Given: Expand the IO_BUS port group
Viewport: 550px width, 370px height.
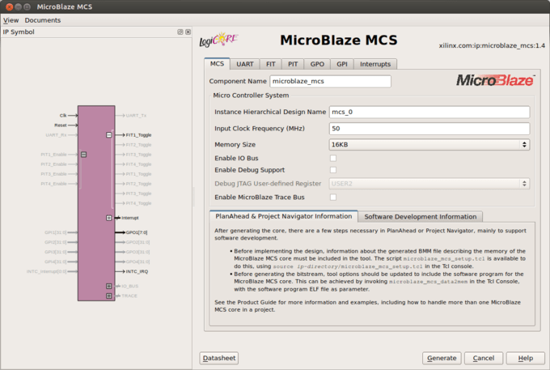Looking at the screenshot, I should coord(109,286).
